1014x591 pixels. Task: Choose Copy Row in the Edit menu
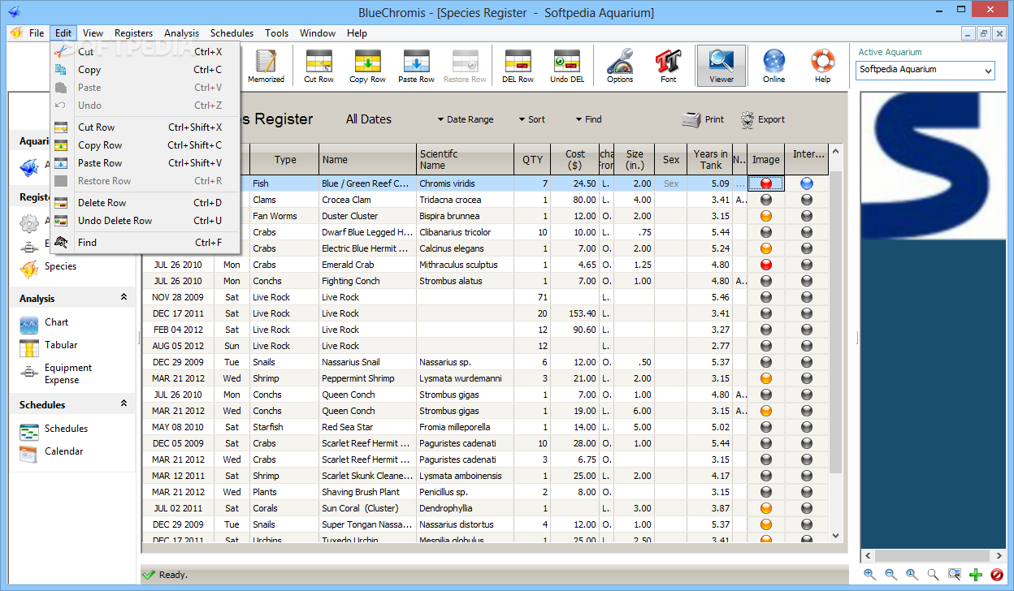(145, 145)
